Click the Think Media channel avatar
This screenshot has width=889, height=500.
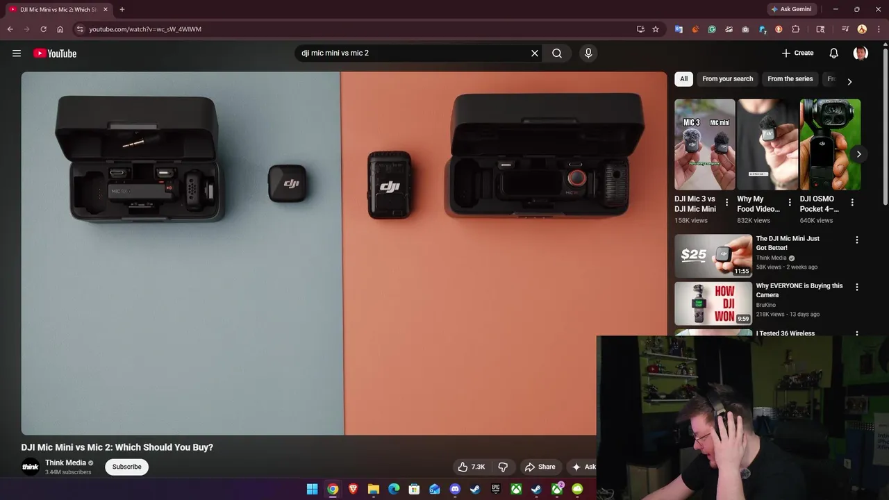31,467
